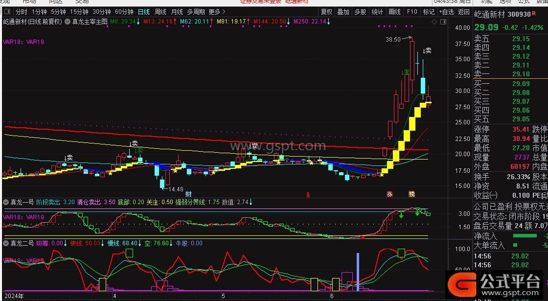Click the 复权 adjustment button

click(x=326, y=12)
